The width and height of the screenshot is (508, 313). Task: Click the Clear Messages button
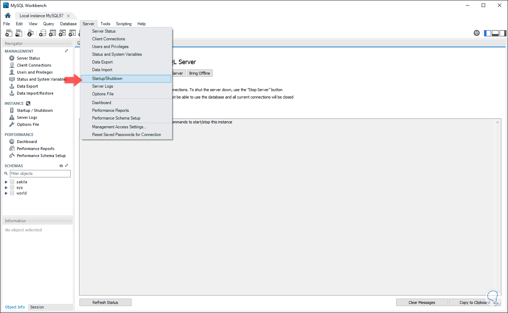[x=422, y=302]
